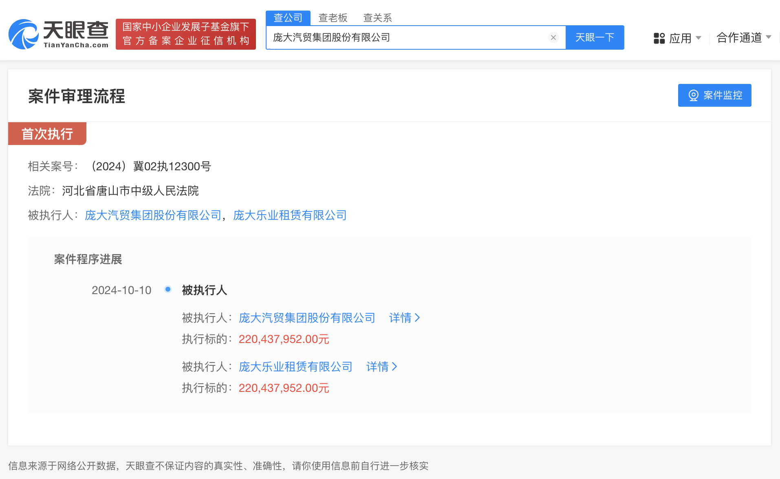Click the 合作通道 menu label

coord(739,37)
